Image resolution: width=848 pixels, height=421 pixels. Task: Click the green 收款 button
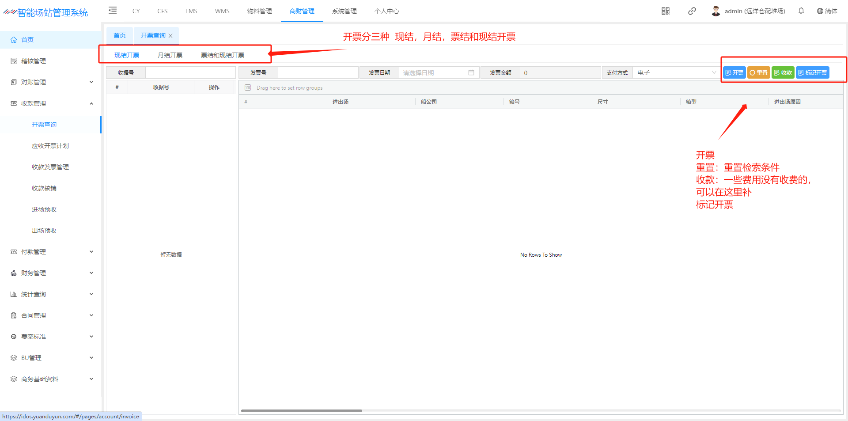(783, 73)
